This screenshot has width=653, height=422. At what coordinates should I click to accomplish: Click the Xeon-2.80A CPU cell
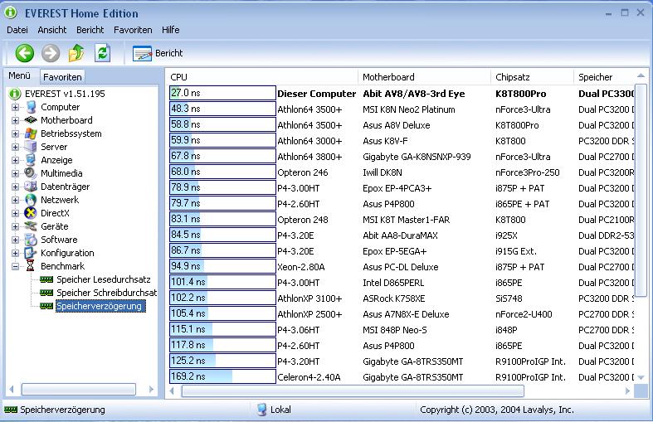tap(301, 267)
